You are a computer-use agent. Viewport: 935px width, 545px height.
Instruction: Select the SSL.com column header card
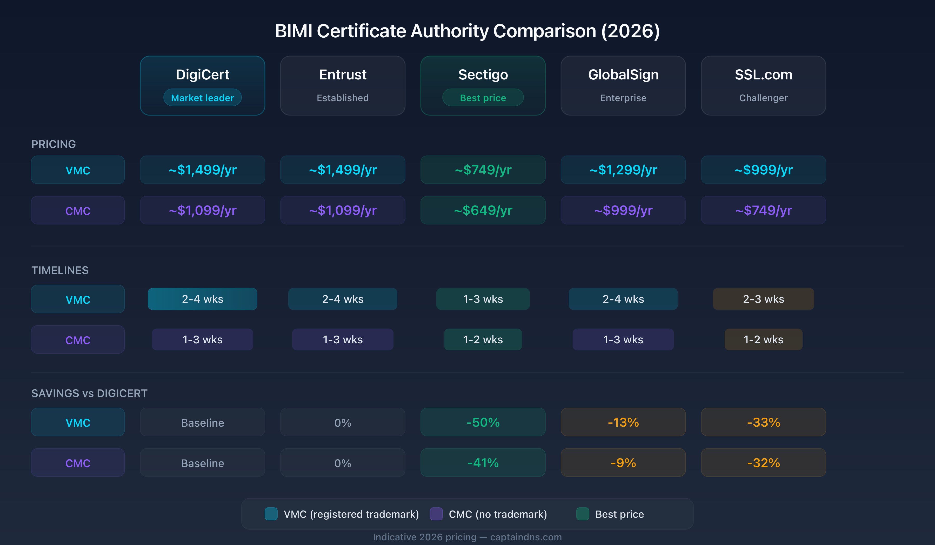pos(763,85)
